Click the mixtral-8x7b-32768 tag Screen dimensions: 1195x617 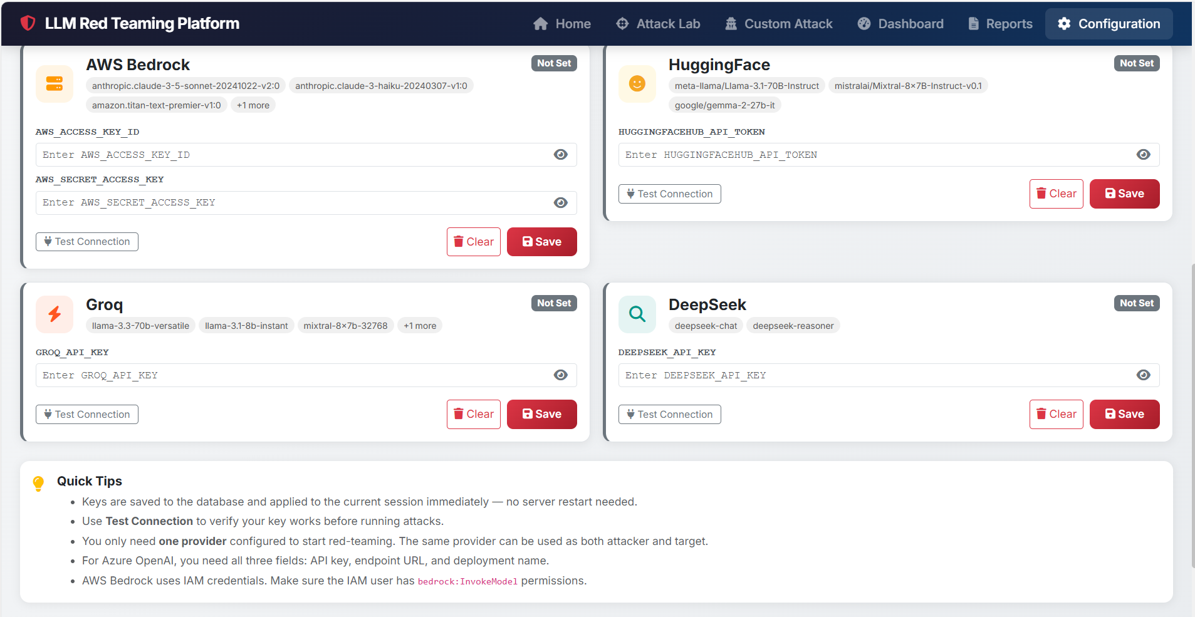point(346,326)
